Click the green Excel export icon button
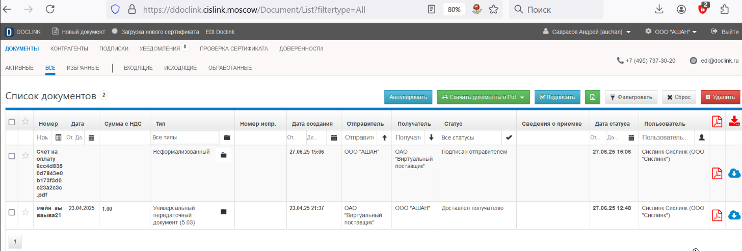Image resolution: width=742 pixels, height=251 pixels. click(x=592, y=97)
